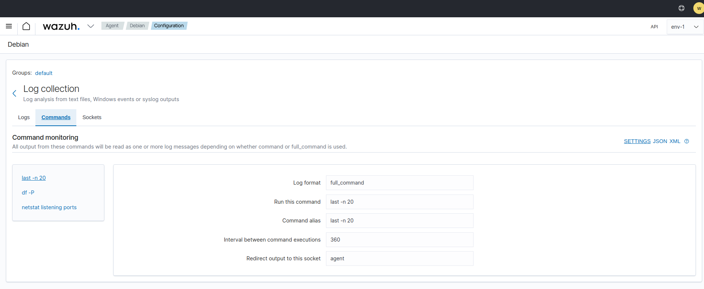
Task: Expand the Wazuh module dropdown chevron
Action: click(x=91, y=26)
